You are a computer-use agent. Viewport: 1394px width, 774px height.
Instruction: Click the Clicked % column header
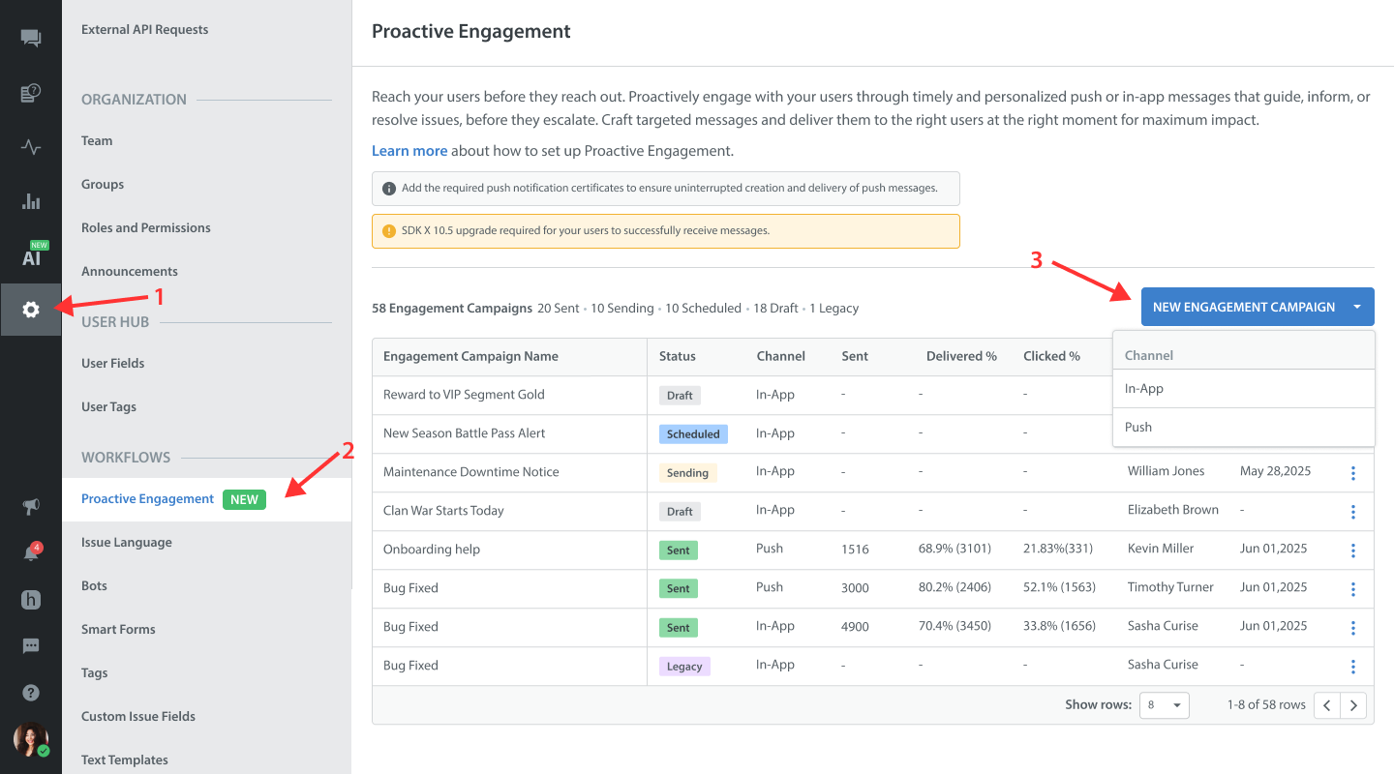[1051, 356]
